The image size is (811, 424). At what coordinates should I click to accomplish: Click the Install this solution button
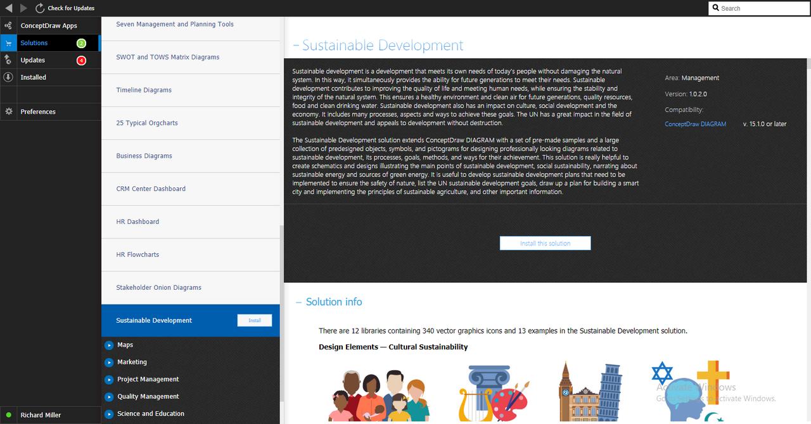pyautogui.click(x=545, y=243)
